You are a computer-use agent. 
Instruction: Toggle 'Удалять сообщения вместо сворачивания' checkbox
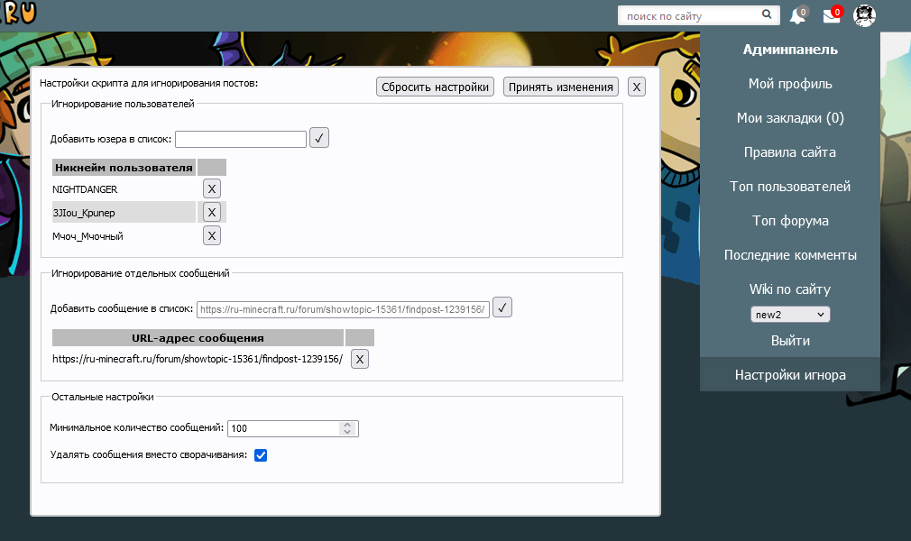click(x=261, y=455)
